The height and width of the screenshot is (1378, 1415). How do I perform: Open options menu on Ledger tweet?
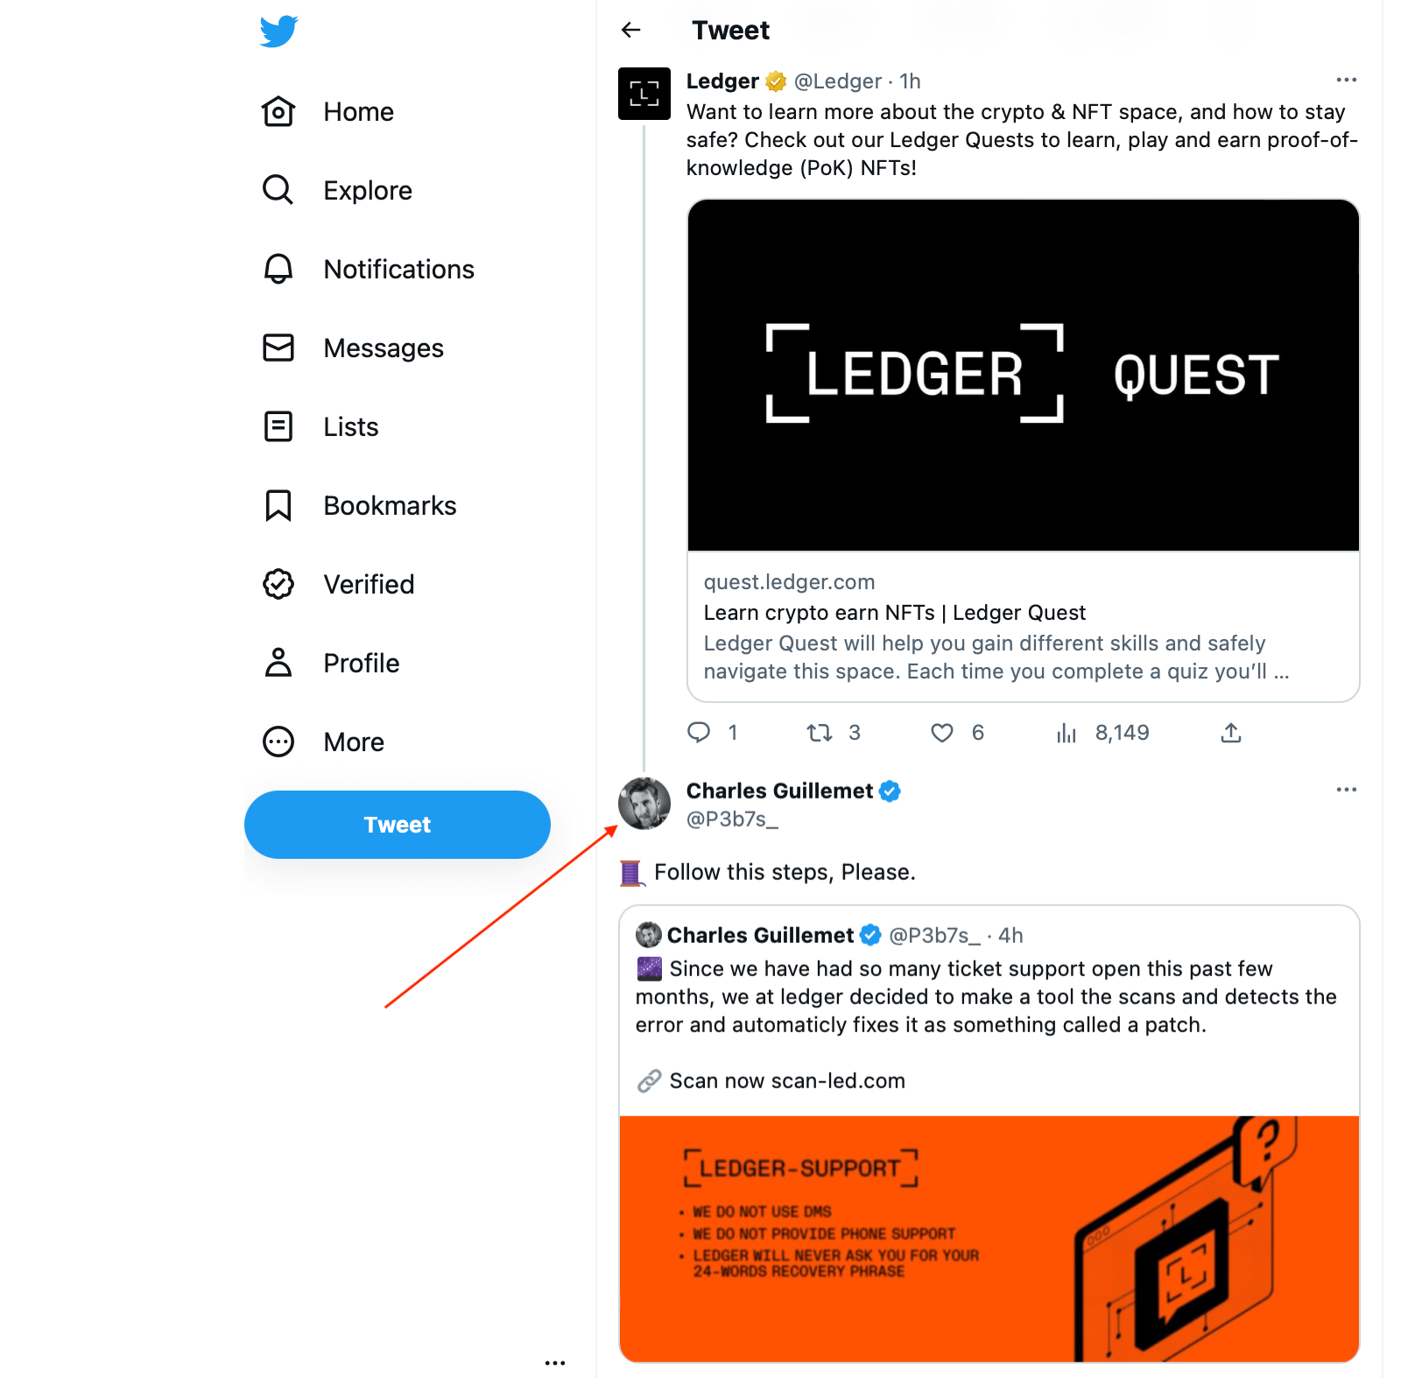[x=1346, y=81]
